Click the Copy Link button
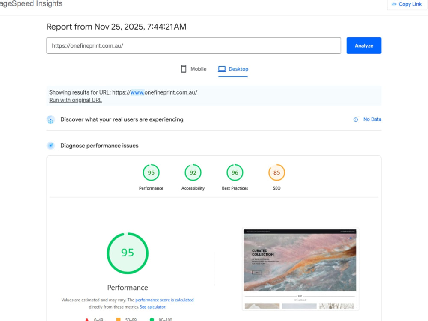The image size is (428, 321). pyautogui.click(x=407, y=4)
